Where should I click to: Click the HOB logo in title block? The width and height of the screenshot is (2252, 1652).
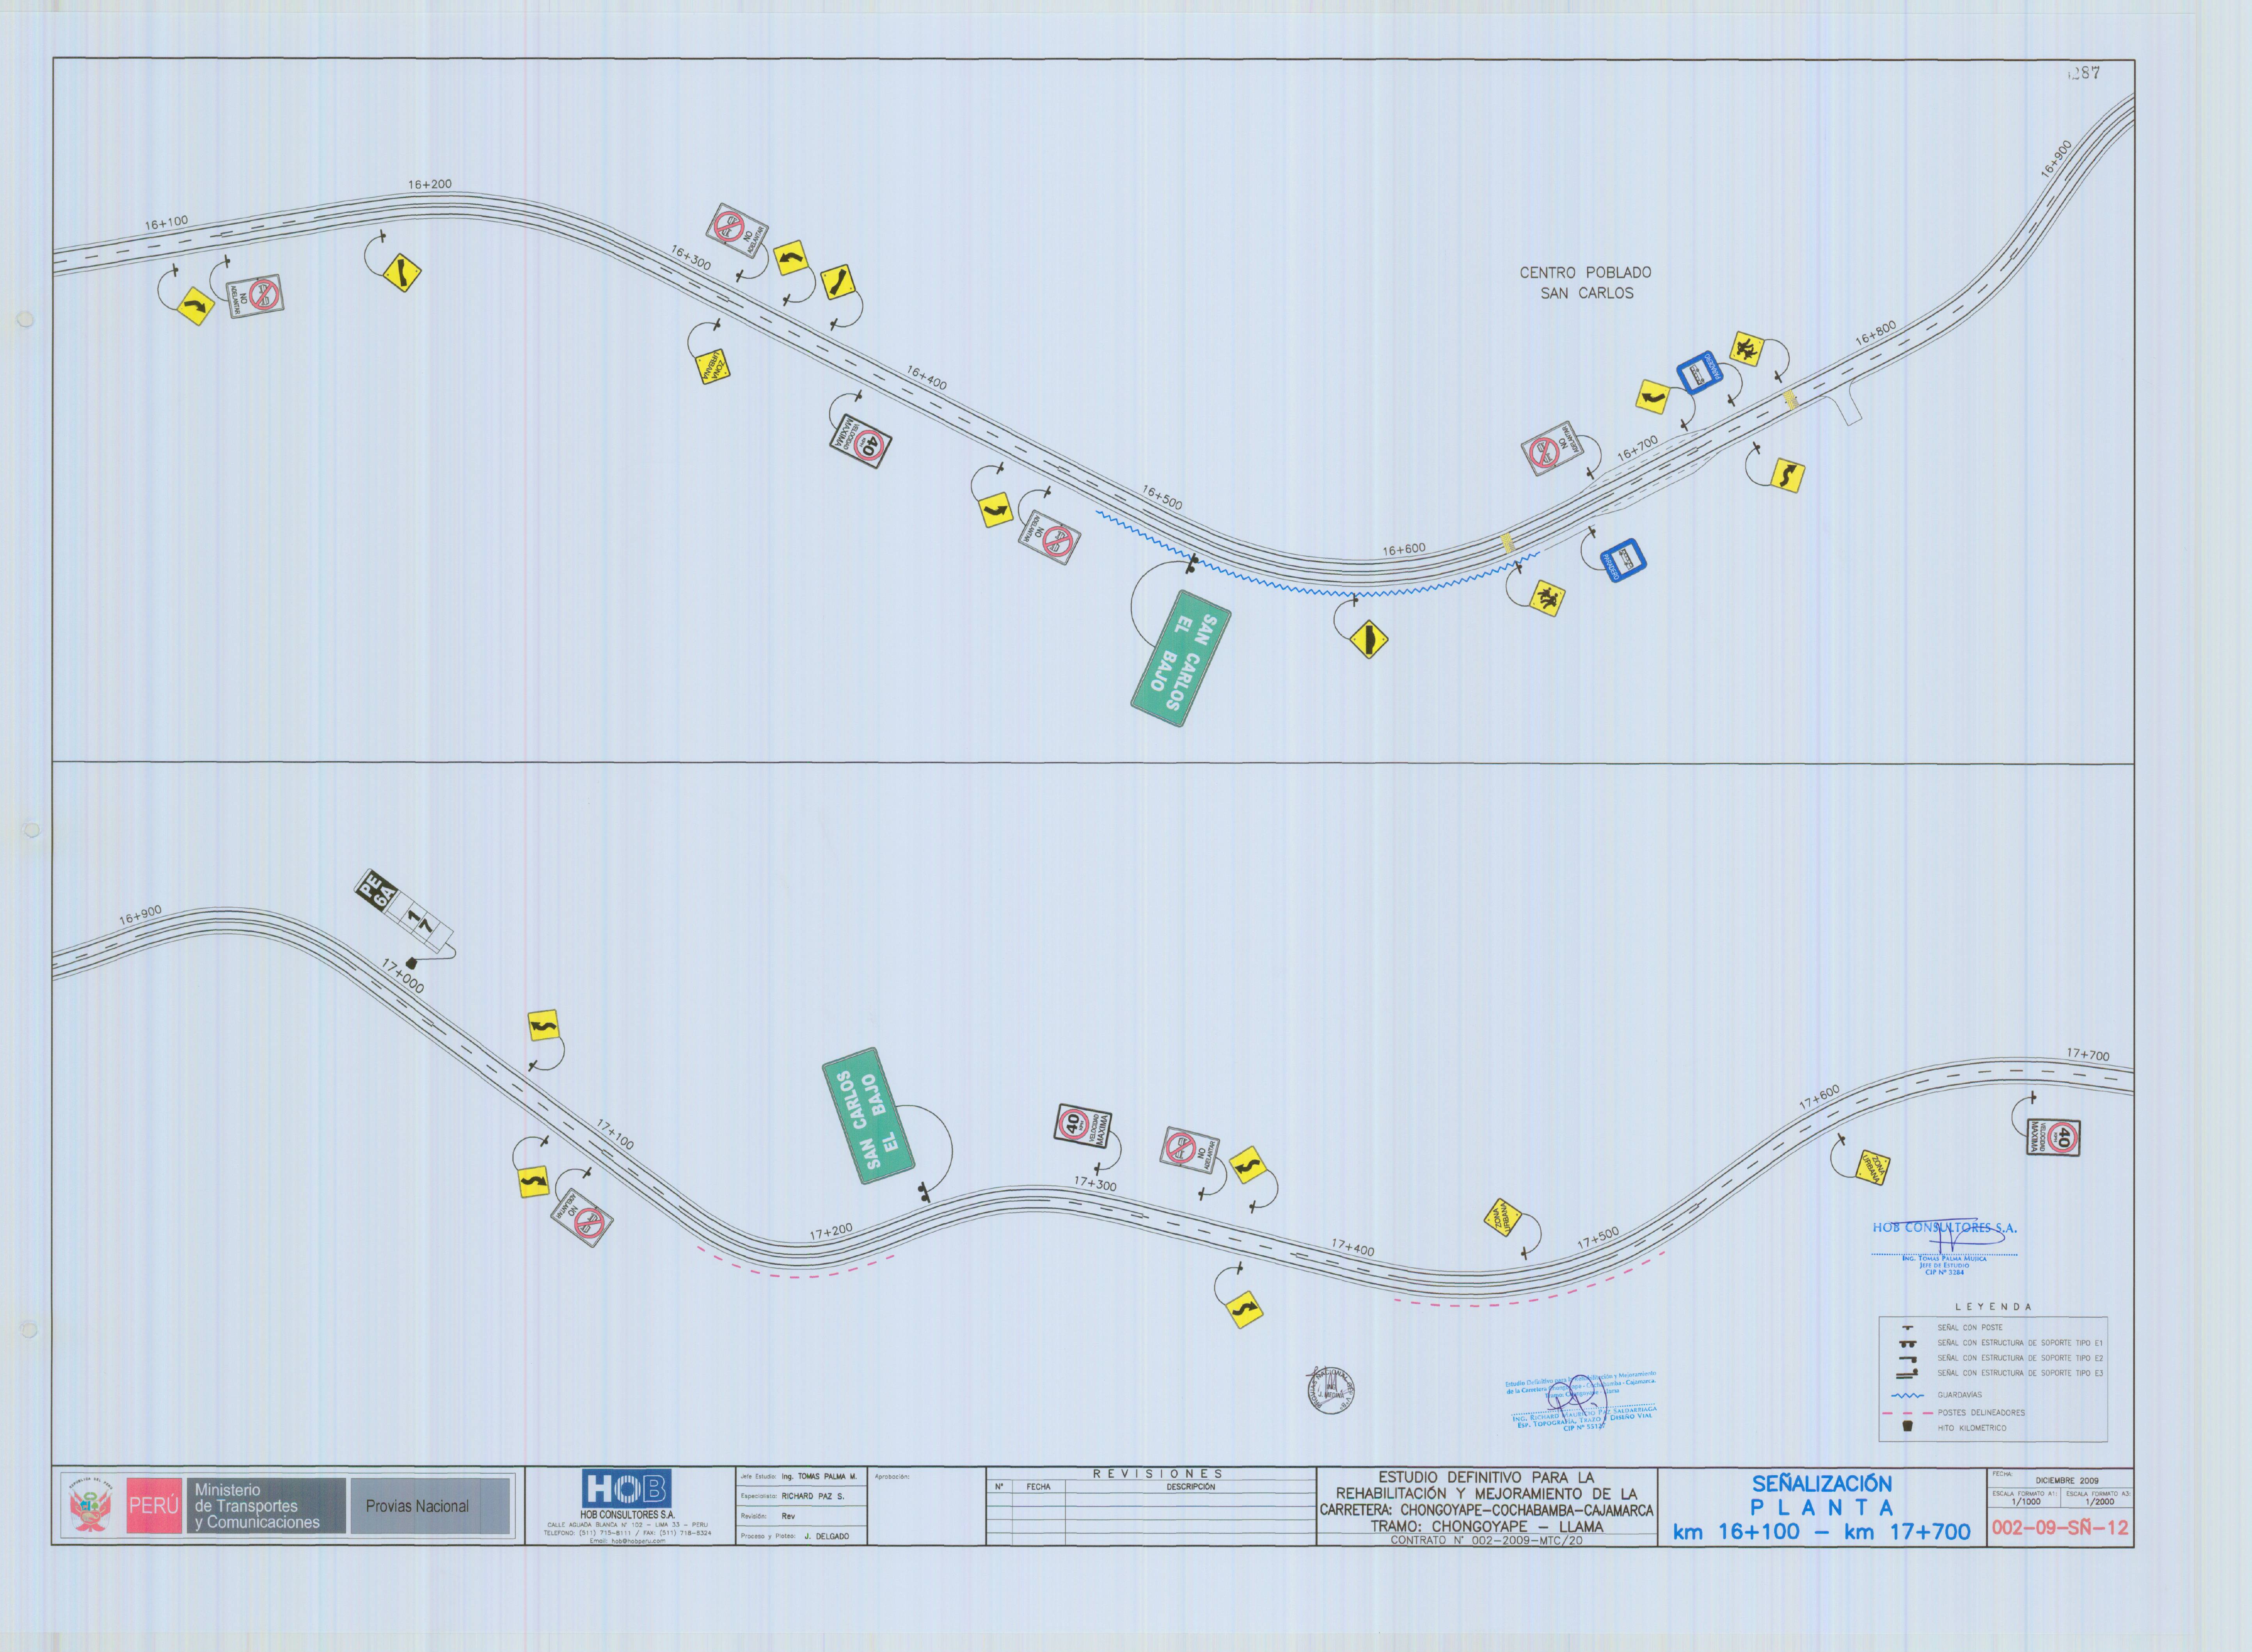coord(627,1488)
